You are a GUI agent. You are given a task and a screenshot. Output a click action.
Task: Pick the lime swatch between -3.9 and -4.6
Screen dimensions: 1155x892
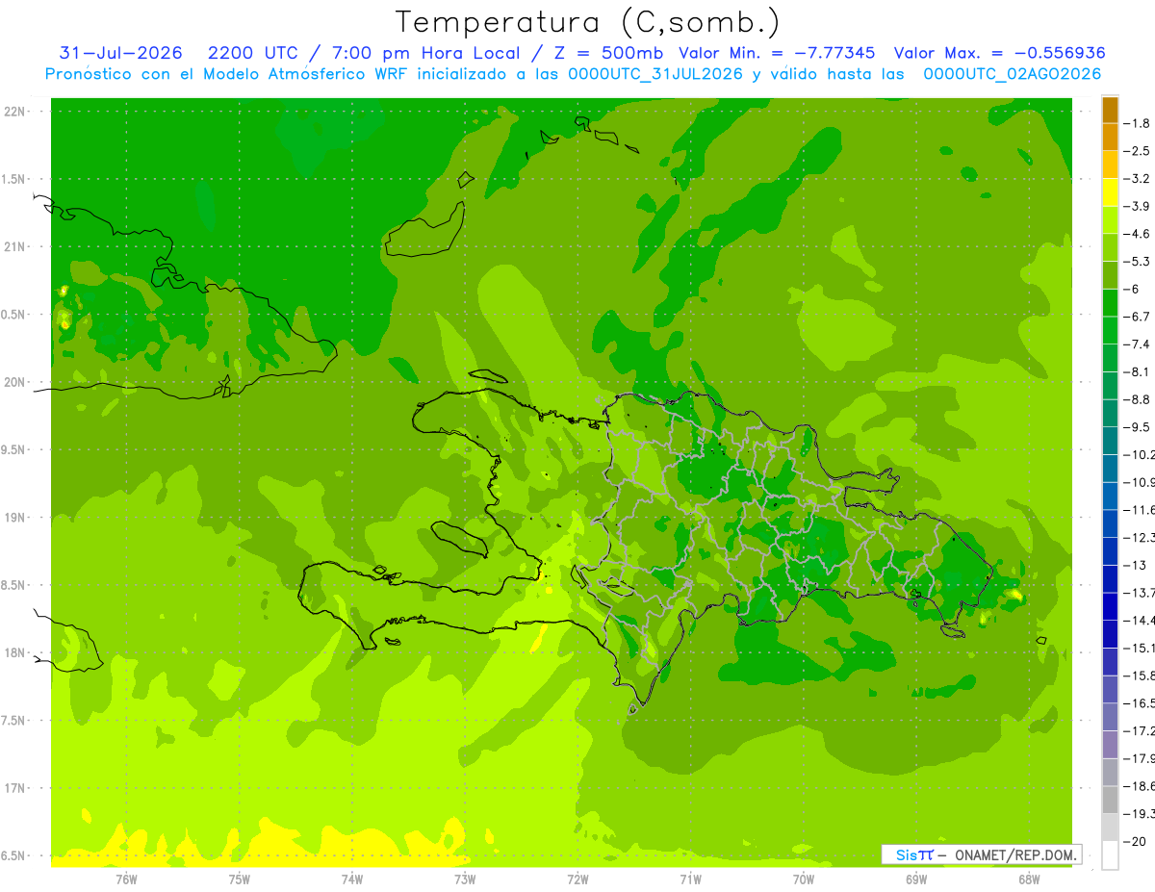[x=1110, y=220]
